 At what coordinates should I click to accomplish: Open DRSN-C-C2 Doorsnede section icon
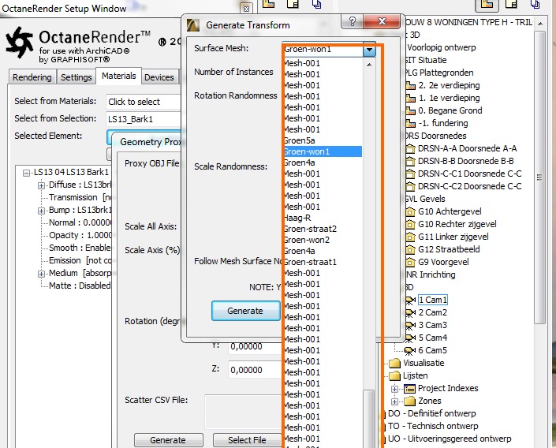tap(410, 186)
